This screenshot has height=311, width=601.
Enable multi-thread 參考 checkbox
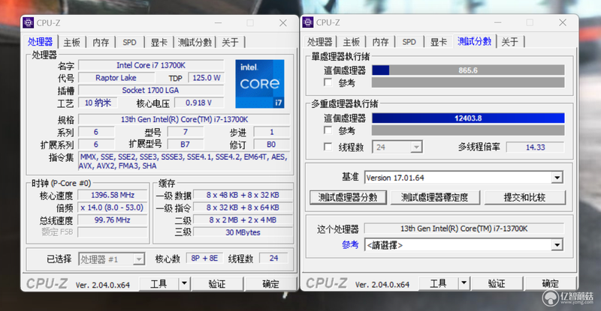(328, 130)
